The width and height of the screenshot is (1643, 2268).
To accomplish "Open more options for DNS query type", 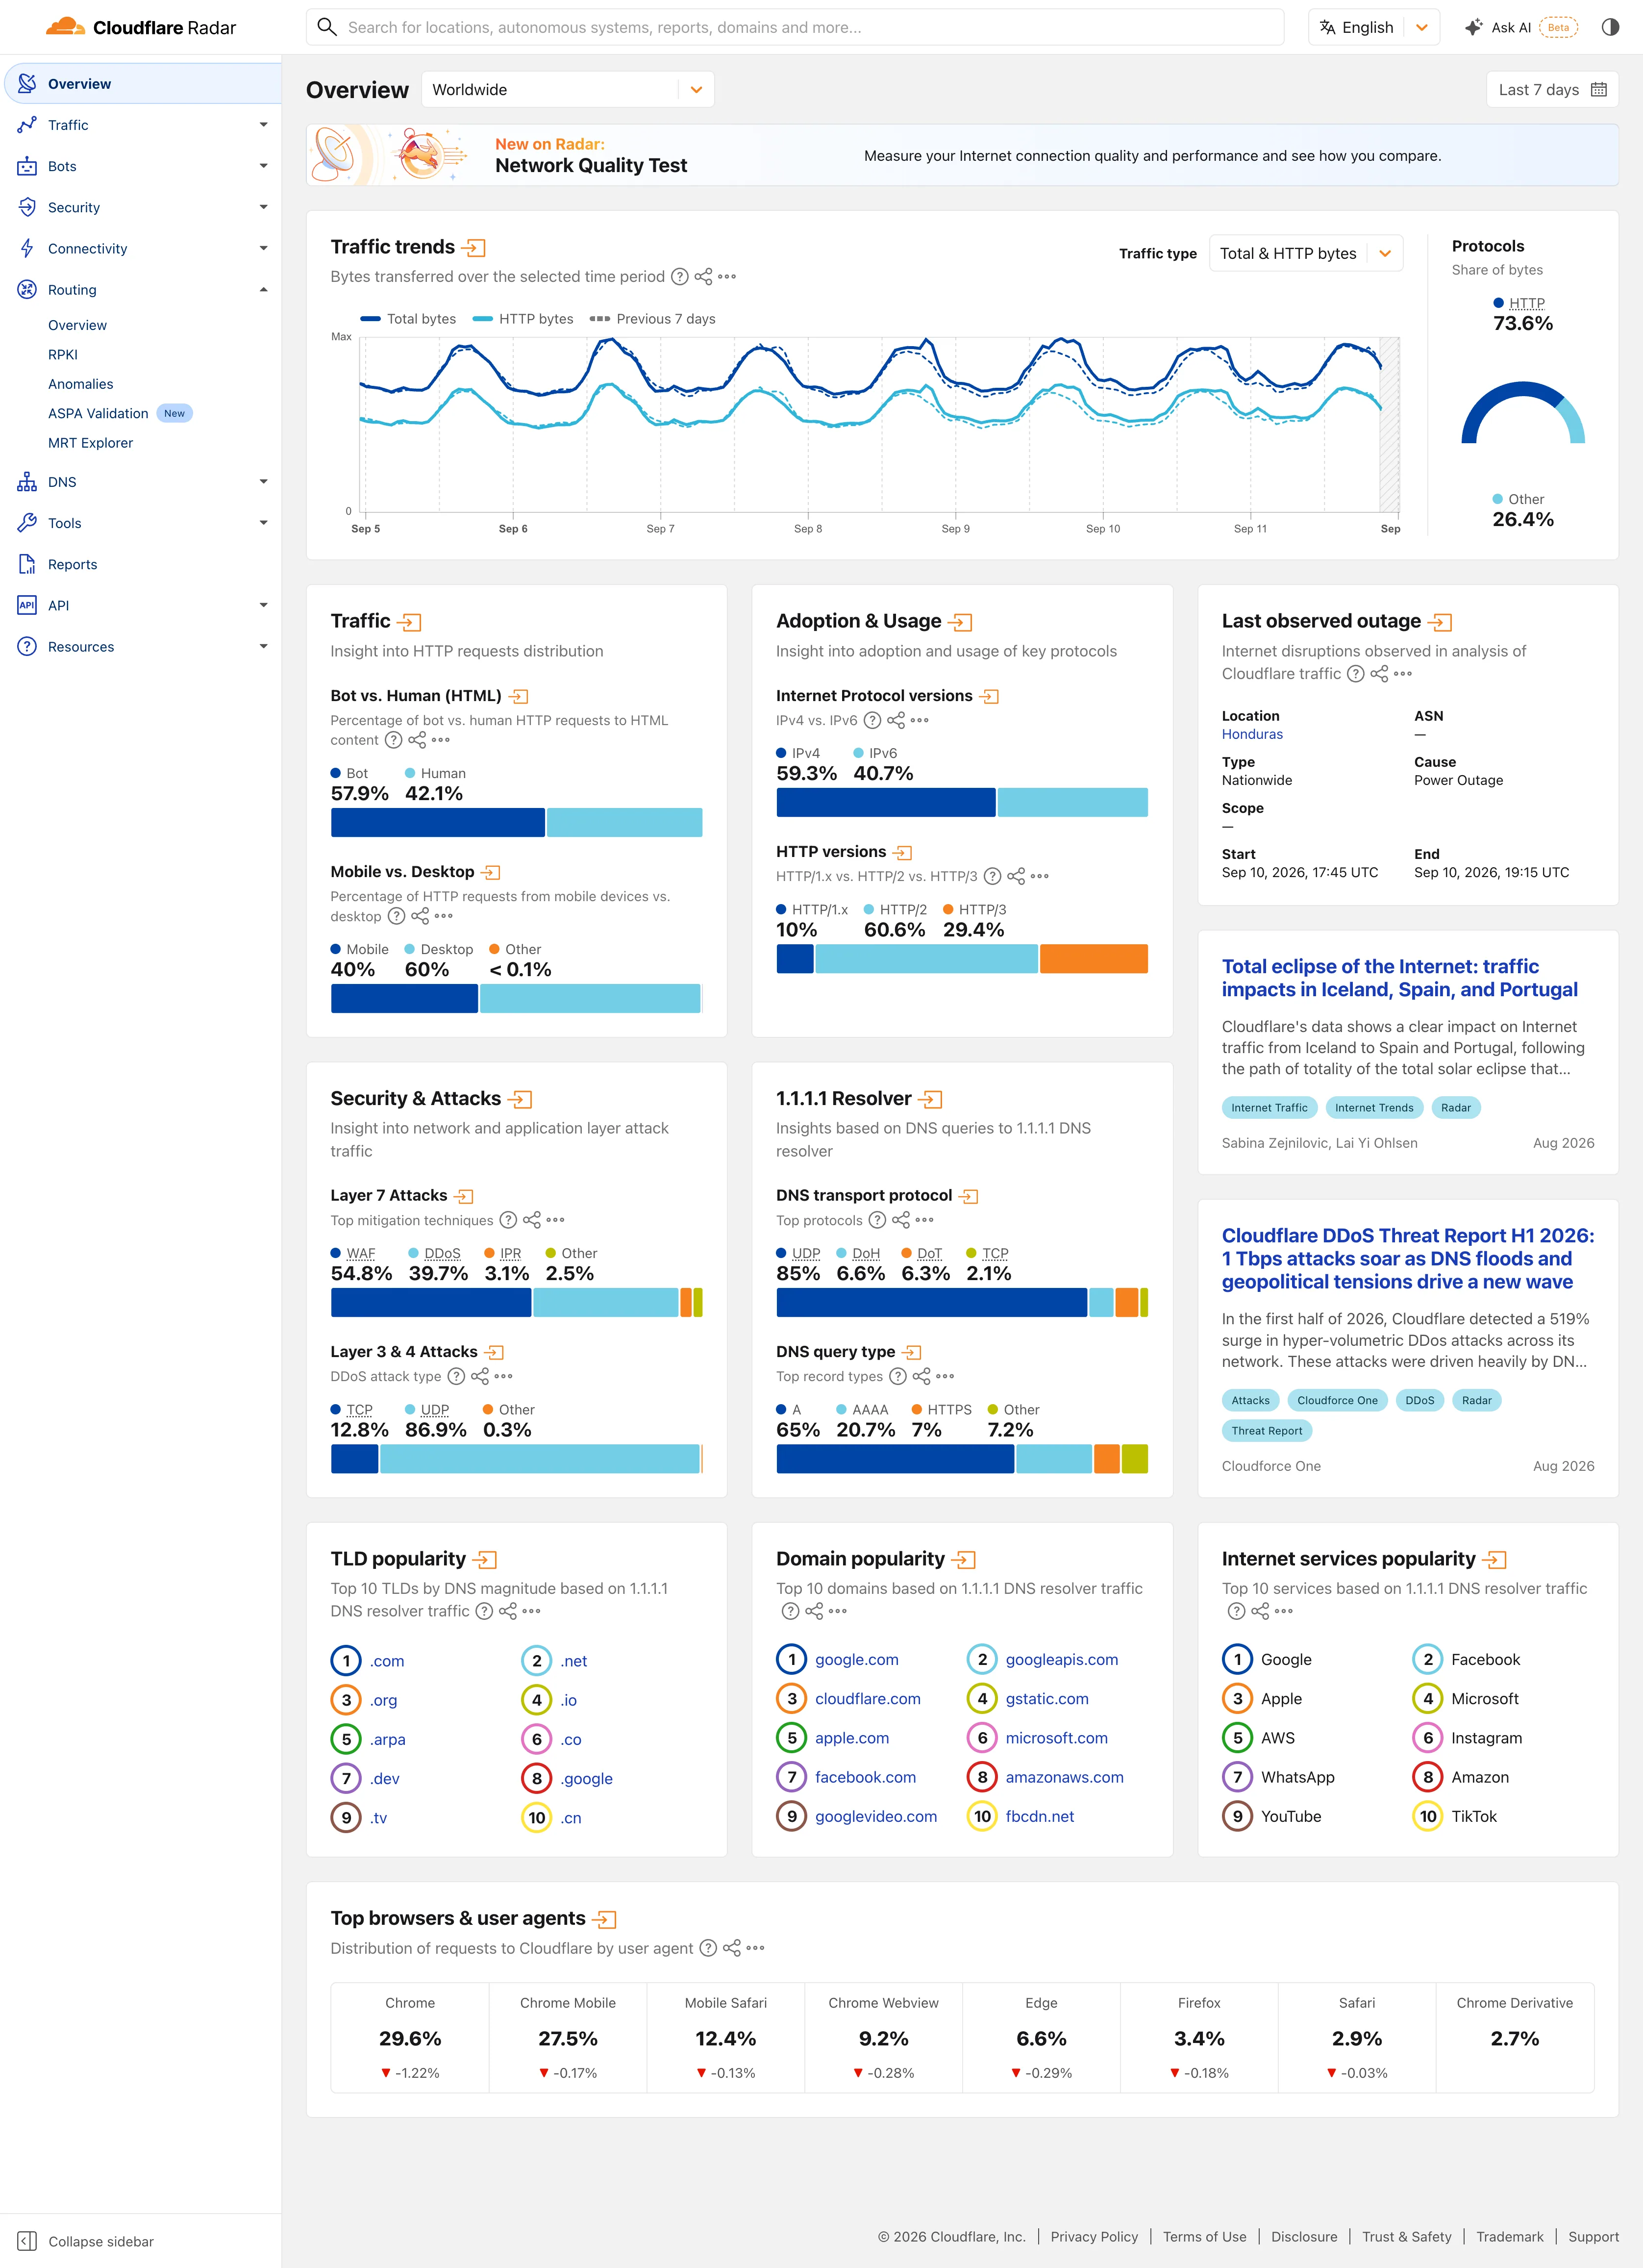I will (x=945, y=1376).
